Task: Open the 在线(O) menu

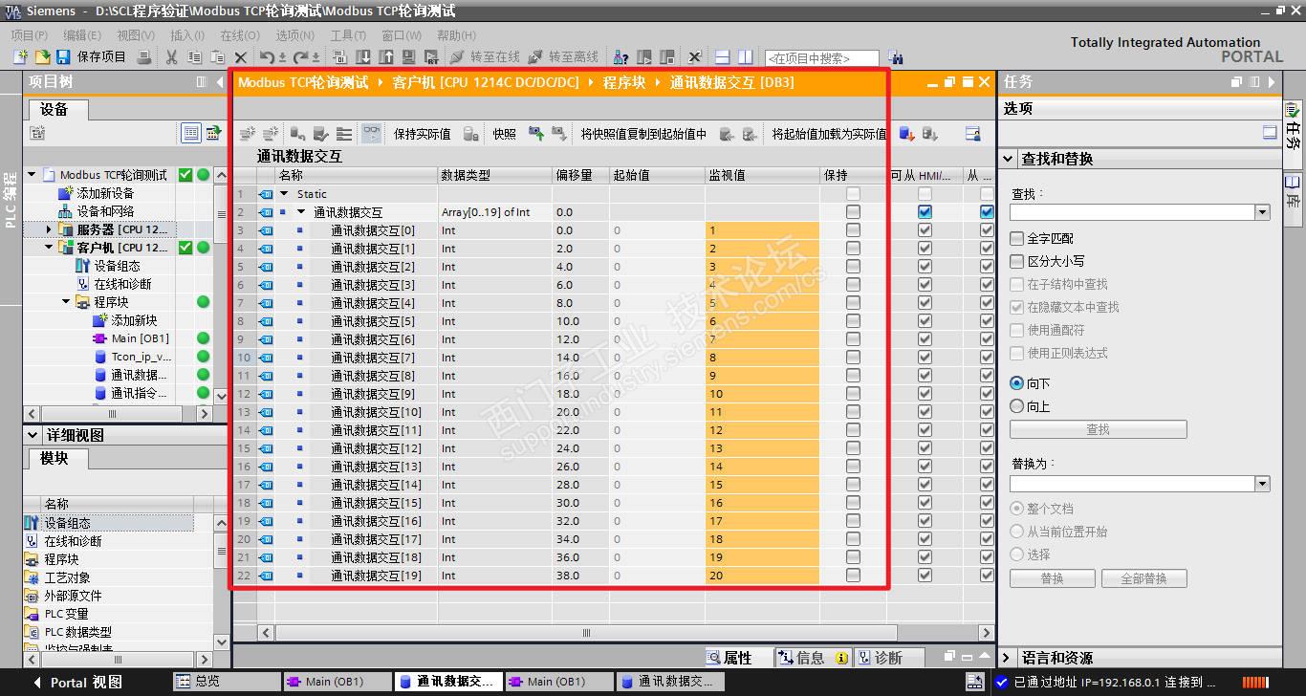Action: (239, 35)
